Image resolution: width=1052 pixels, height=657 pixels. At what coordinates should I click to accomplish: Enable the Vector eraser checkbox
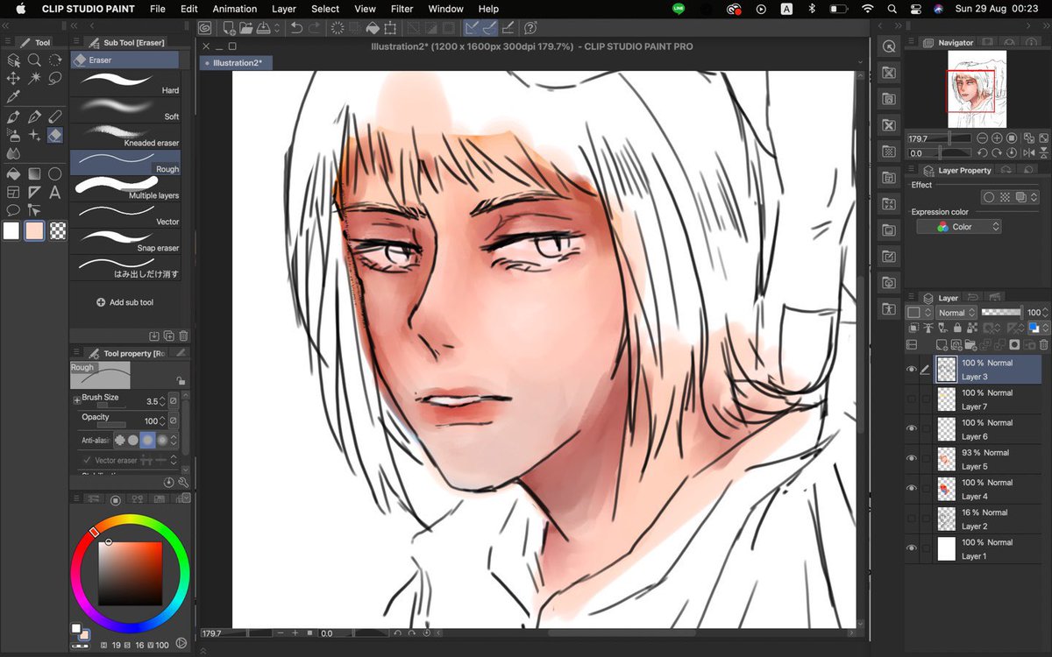tap(87, 460)
